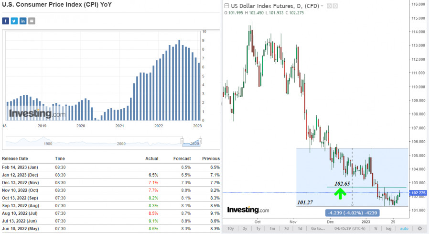Click the green up arrow marker
Image resolution: width=430 pixels, height=234 pixels.
340,194
